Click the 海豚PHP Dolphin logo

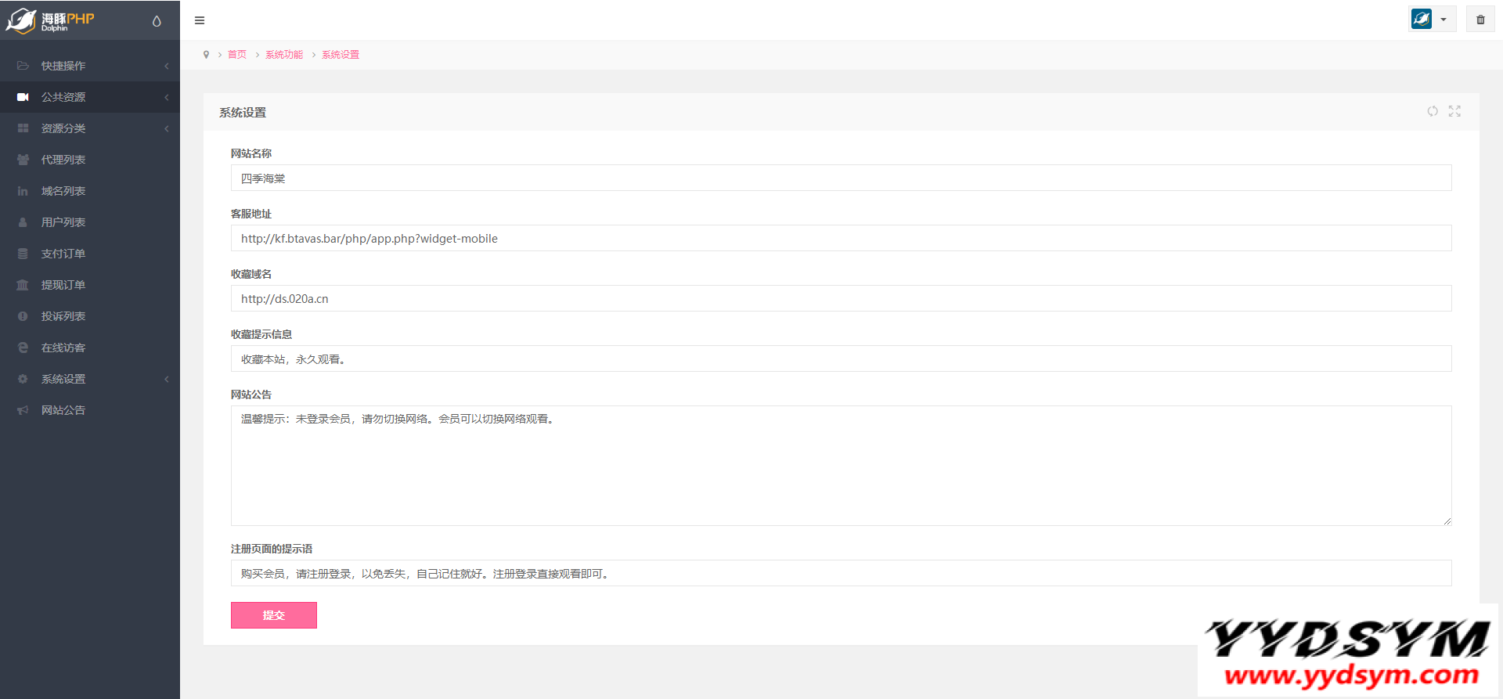(51, 20)
